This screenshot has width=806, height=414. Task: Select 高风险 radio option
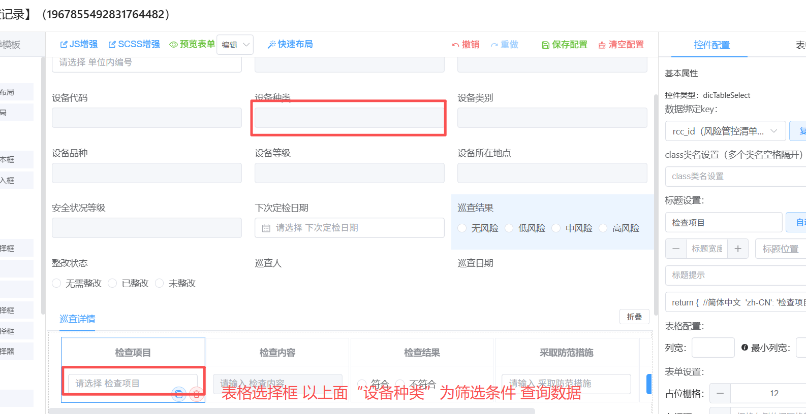tap(603, 228)
